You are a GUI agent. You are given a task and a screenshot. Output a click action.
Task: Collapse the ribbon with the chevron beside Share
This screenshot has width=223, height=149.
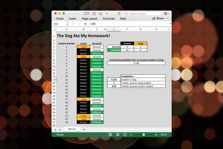point(168,19)
